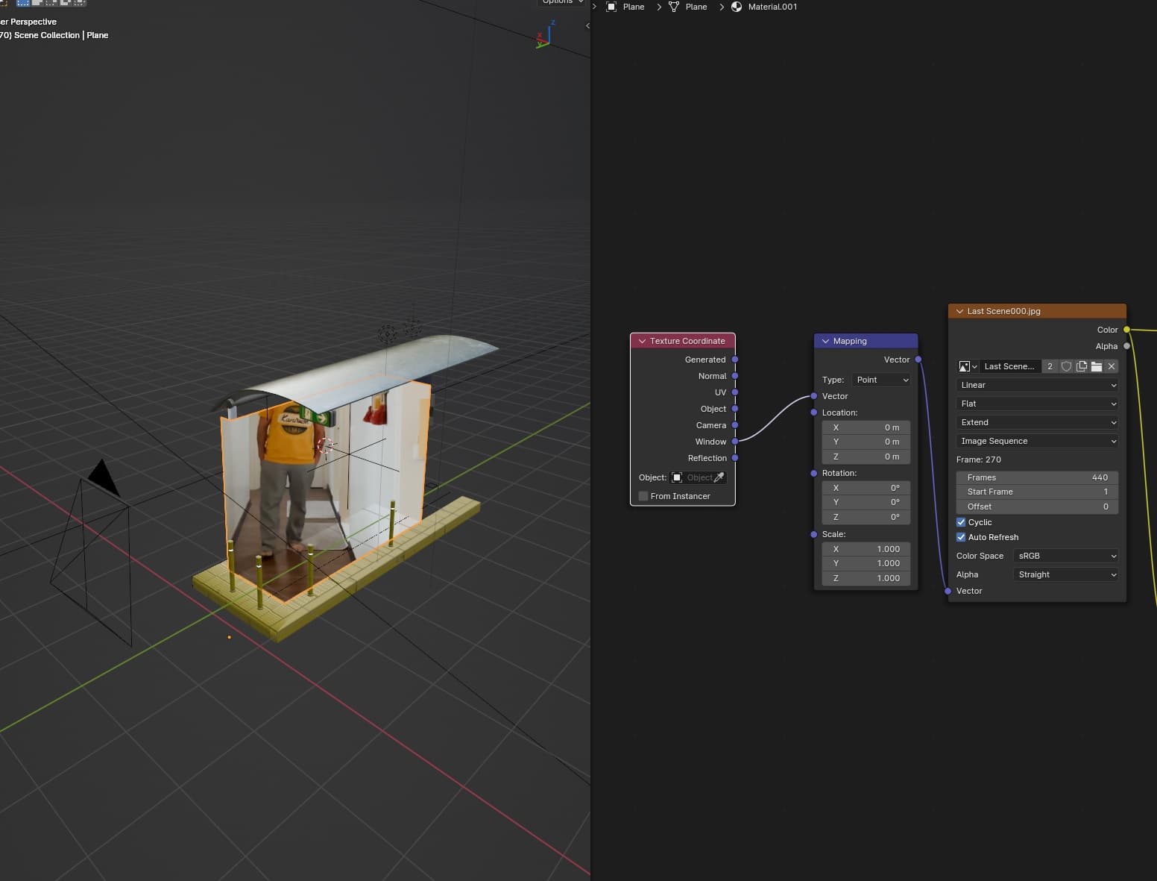The width and height of the screenshot is (1157, 881).
Task: Click the Camera output socket
Action: tap(735, 425)
